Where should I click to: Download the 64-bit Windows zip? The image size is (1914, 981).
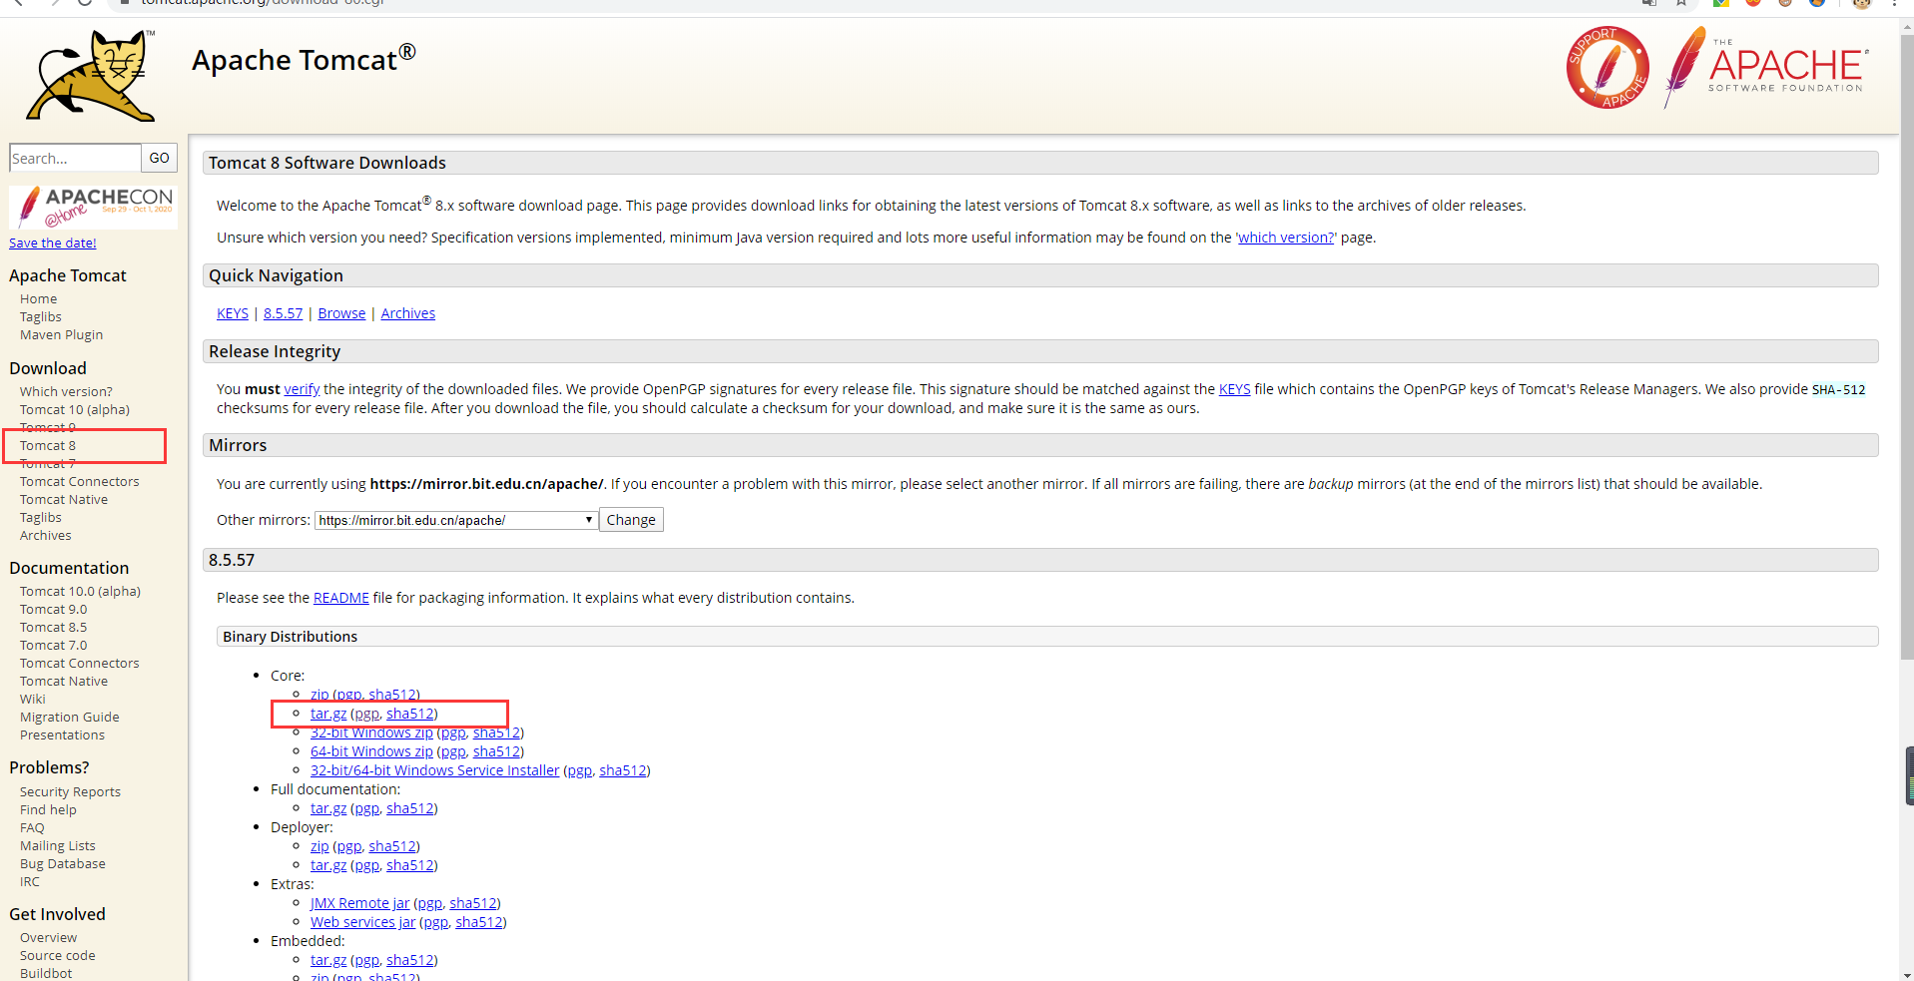(x=371, y=751)
